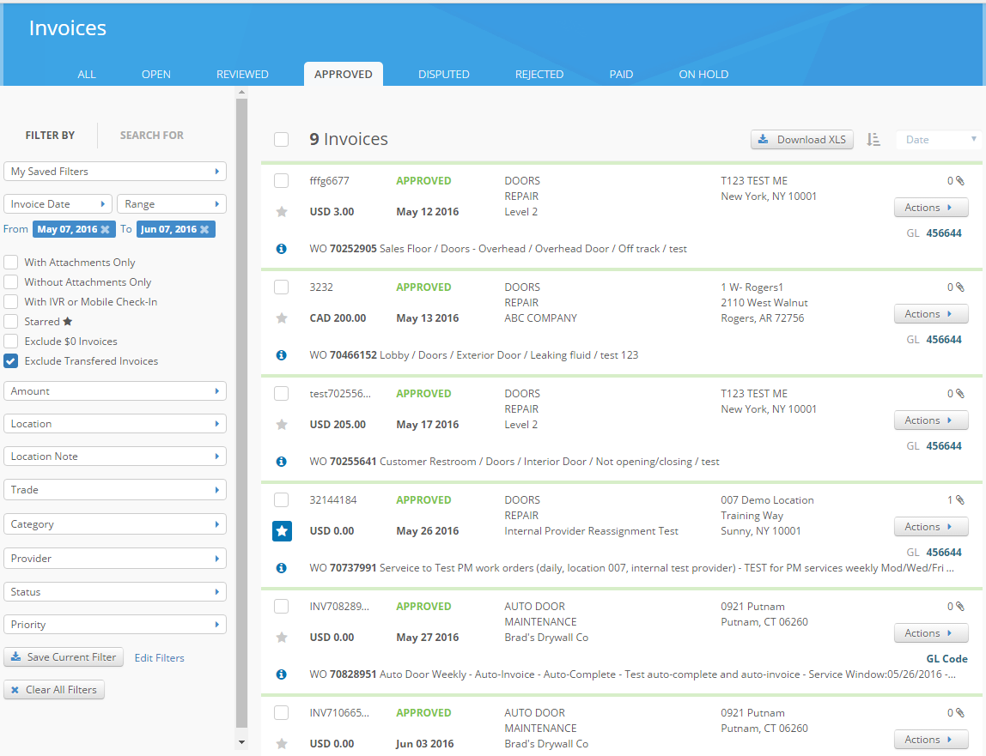Uncheck Exclude Transfered Invoices
The width and height of the screenshot is (986, 756).
tap(10, 361)
